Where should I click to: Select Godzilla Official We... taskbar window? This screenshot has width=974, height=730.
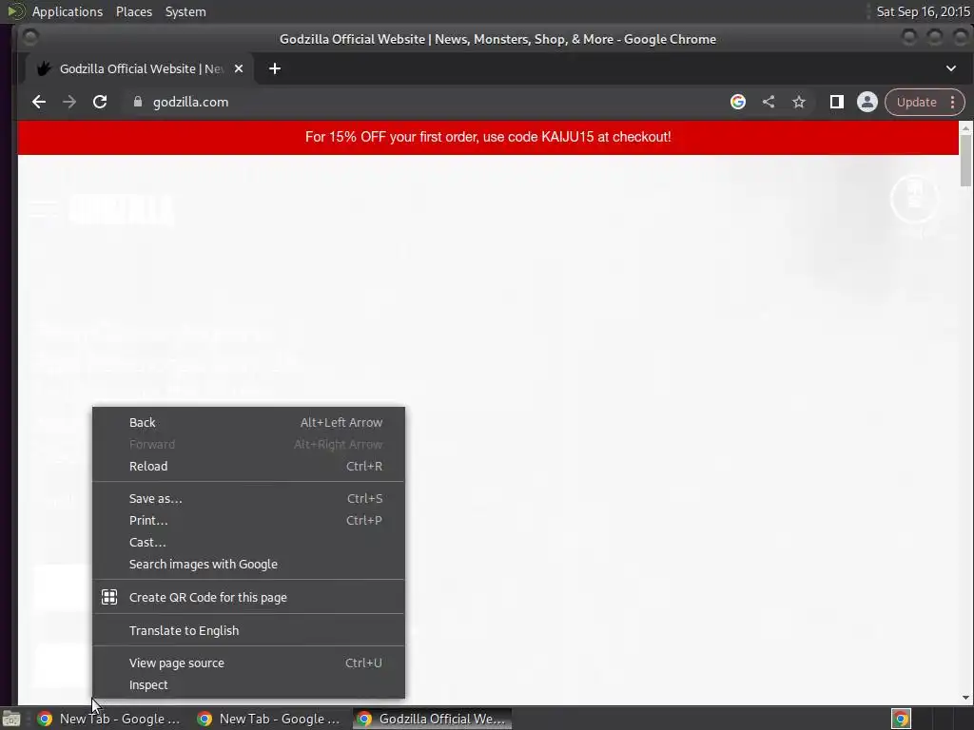pos(433,719)
